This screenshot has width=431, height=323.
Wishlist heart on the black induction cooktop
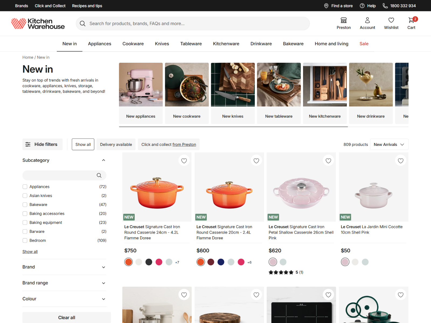(328, 295)
